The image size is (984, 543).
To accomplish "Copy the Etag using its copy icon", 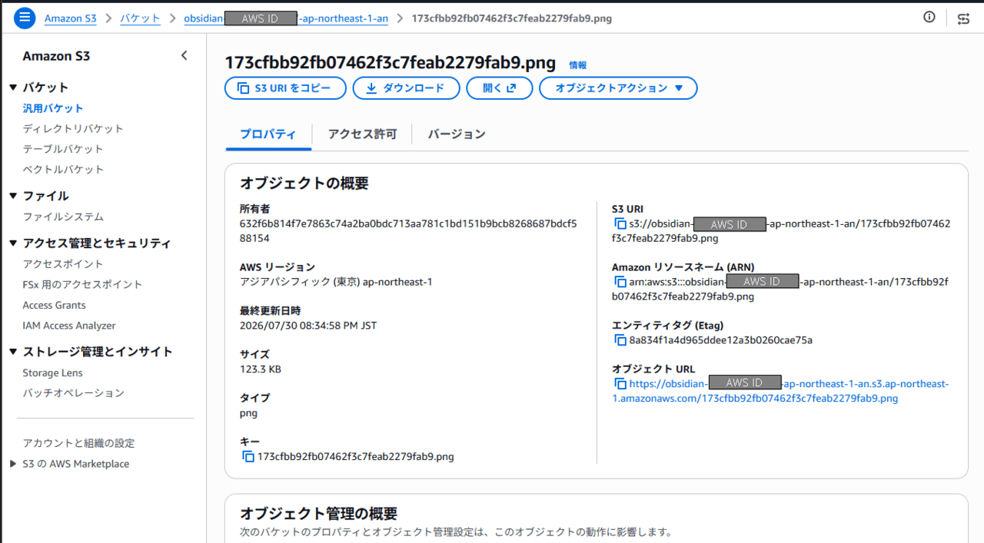I will click(x=620, y=340).
